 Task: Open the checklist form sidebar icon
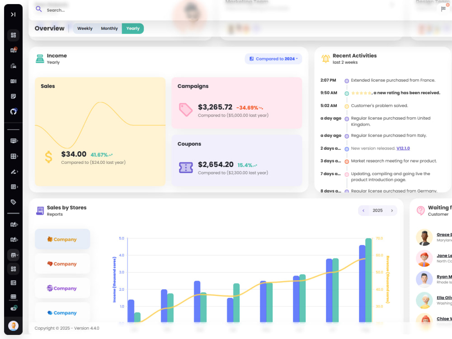coord(13,283)
